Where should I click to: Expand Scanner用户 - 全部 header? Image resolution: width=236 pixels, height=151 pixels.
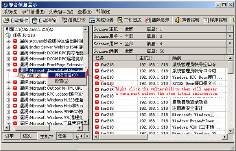click(159, 44)
